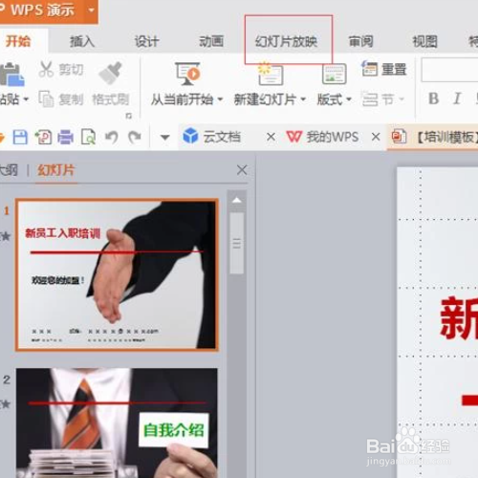Click the paste clipboard icon
The image size is (478, 478).
pos(11,74)
